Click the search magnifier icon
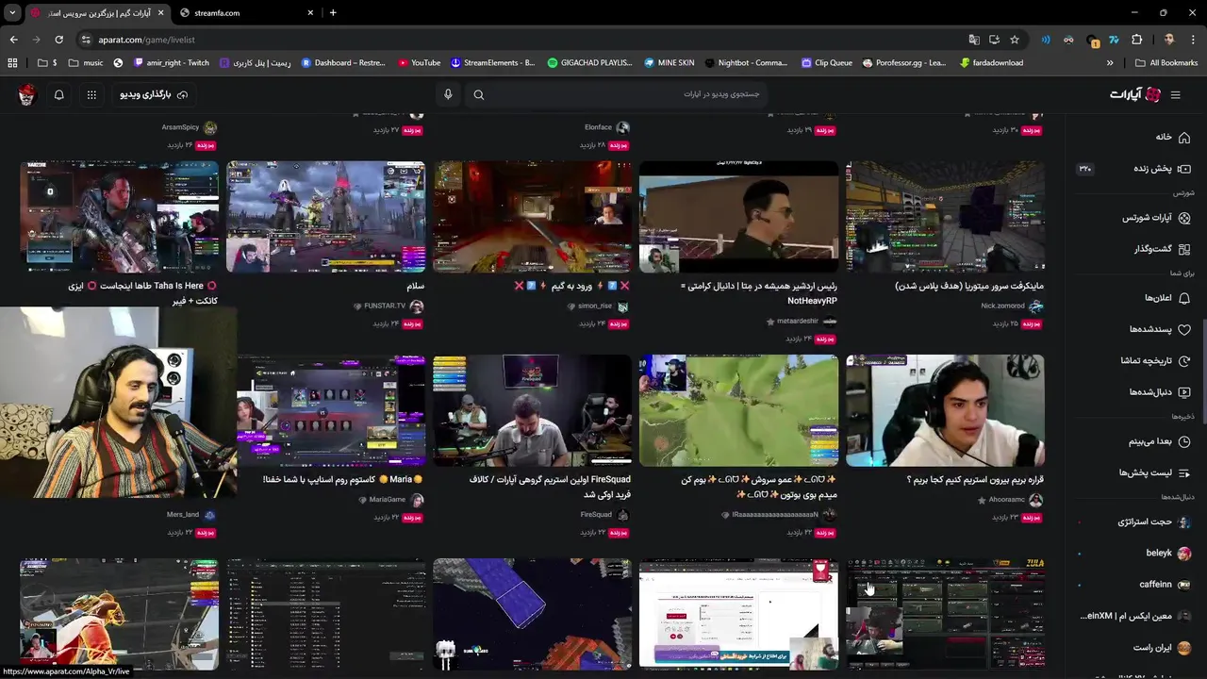This screenshot has width=1207, height=679. point(479,94)
